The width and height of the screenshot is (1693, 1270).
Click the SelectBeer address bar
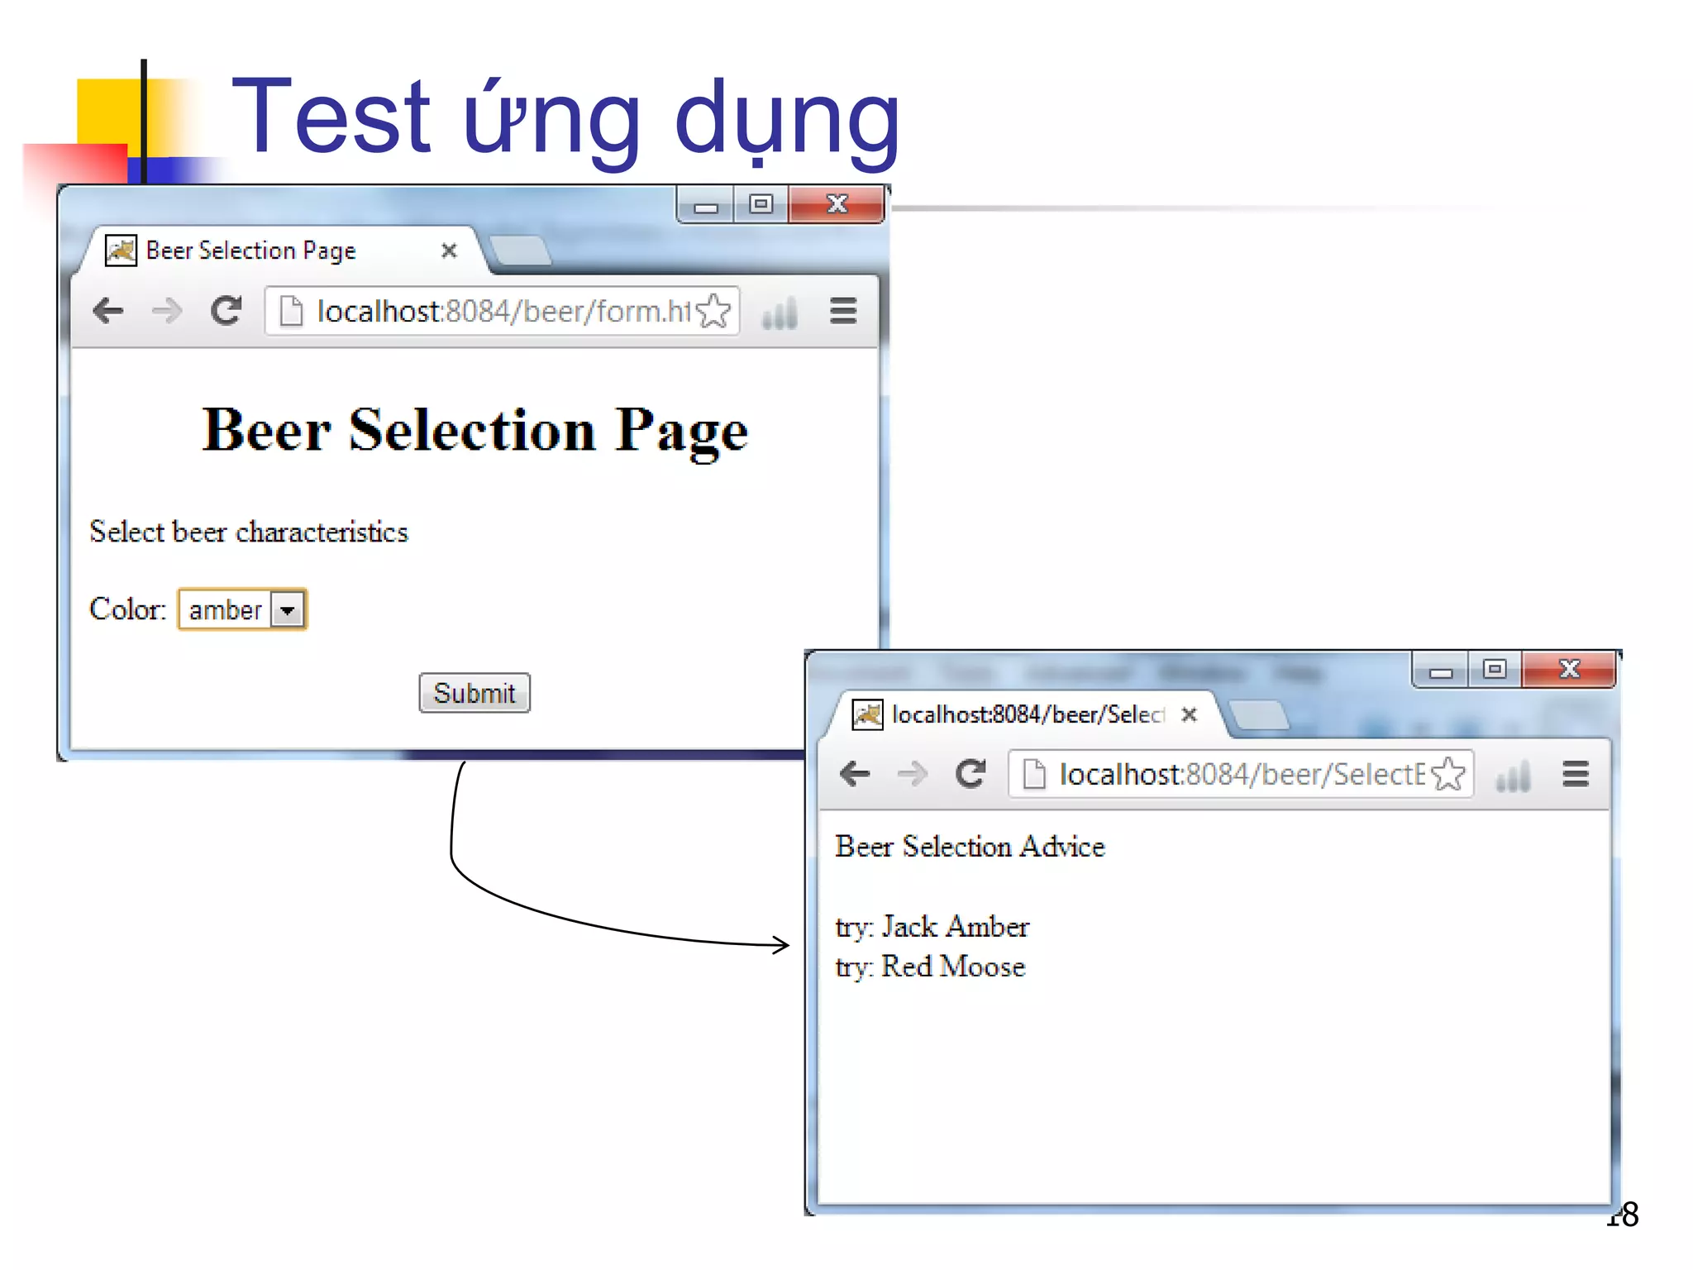(1241, 774)
